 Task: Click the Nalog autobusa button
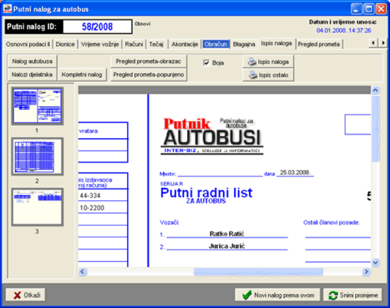tap(32, 62)
